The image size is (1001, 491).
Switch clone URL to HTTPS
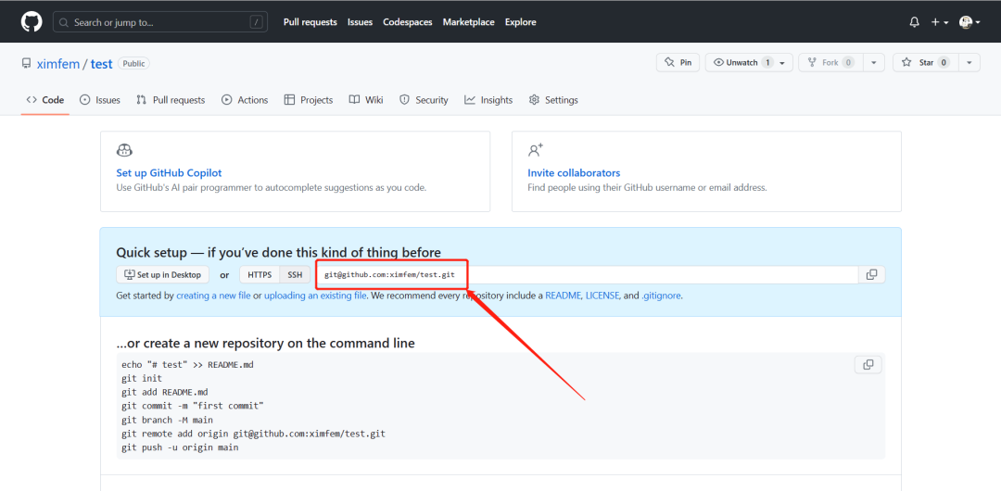tap(260, 274)
